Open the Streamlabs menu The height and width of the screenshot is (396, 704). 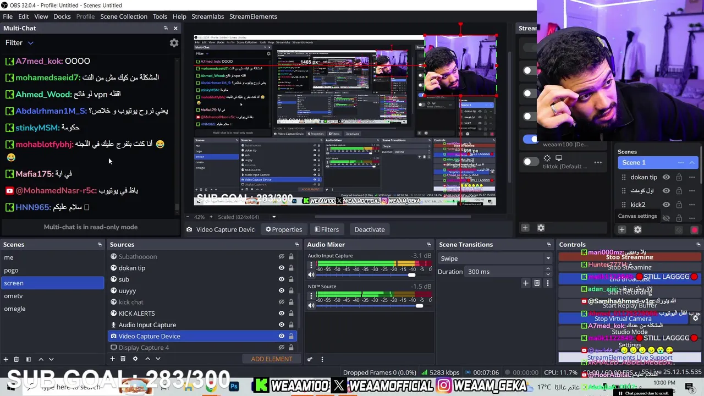[x=208, y=16]
